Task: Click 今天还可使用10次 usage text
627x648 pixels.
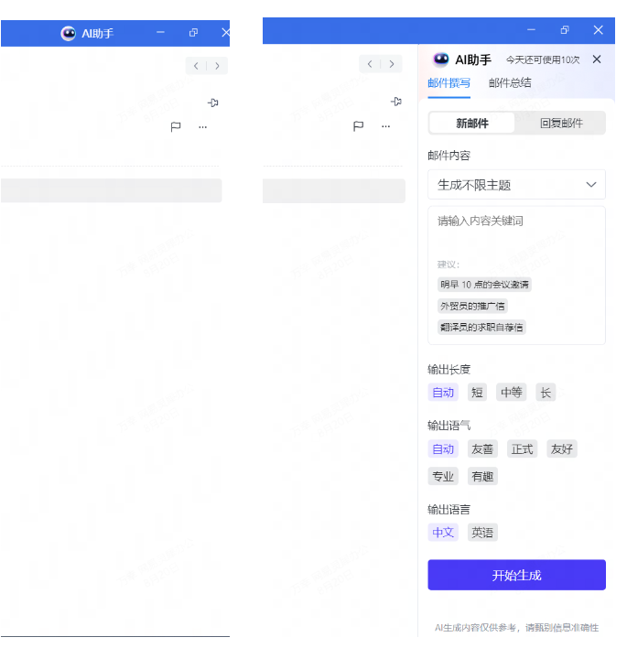Action: point(543,59)
